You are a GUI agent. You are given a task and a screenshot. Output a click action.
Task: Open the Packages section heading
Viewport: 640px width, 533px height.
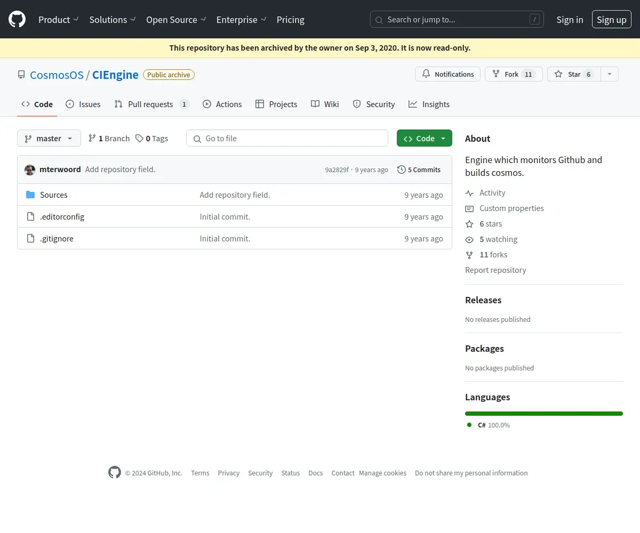(x=484, y=349)
